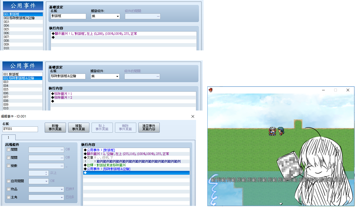Enable the 主角 condition checkbox
356x207 pixels.
[9, 198]
